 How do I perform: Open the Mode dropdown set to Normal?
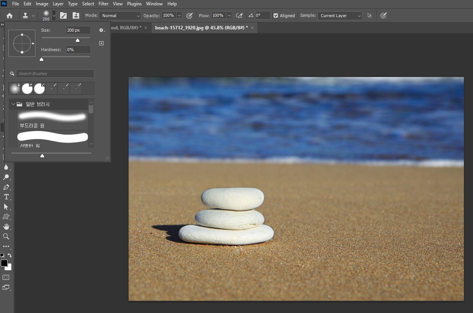click(120, 16)
